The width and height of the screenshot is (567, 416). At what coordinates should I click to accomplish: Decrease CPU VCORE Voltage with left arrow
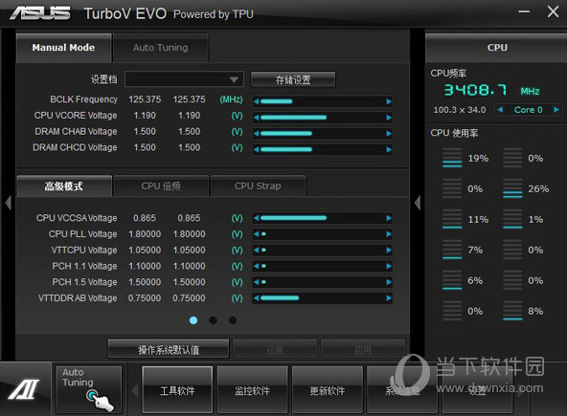pos(256,118)
